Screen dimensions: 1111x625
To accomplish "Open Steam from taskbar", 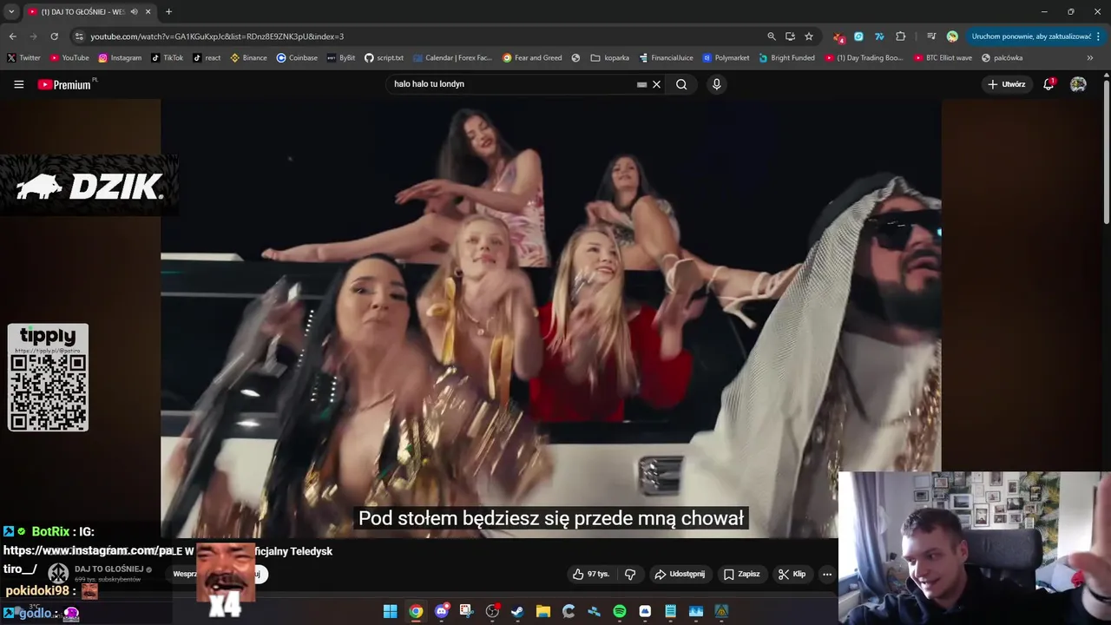I will tap(517, 611).
